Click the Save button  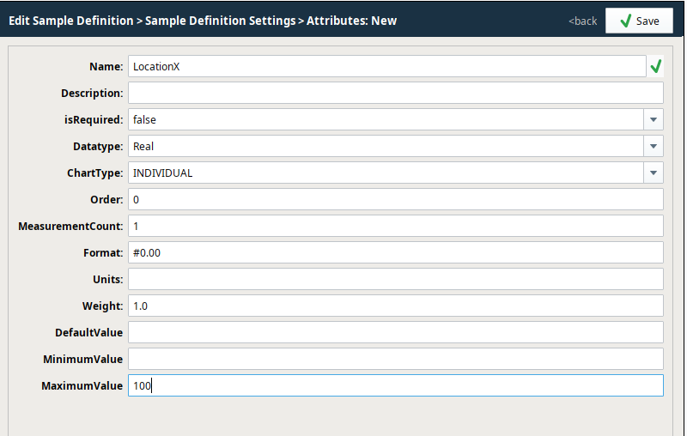tap(638, 21)
